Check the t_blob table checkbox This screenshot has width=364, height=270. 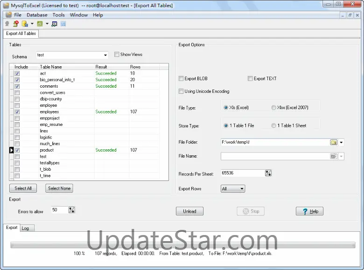pos(17,169)
